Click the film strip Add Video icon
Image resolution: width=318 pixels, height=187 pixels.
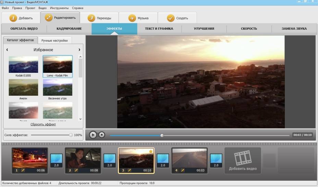click(243, 158)
